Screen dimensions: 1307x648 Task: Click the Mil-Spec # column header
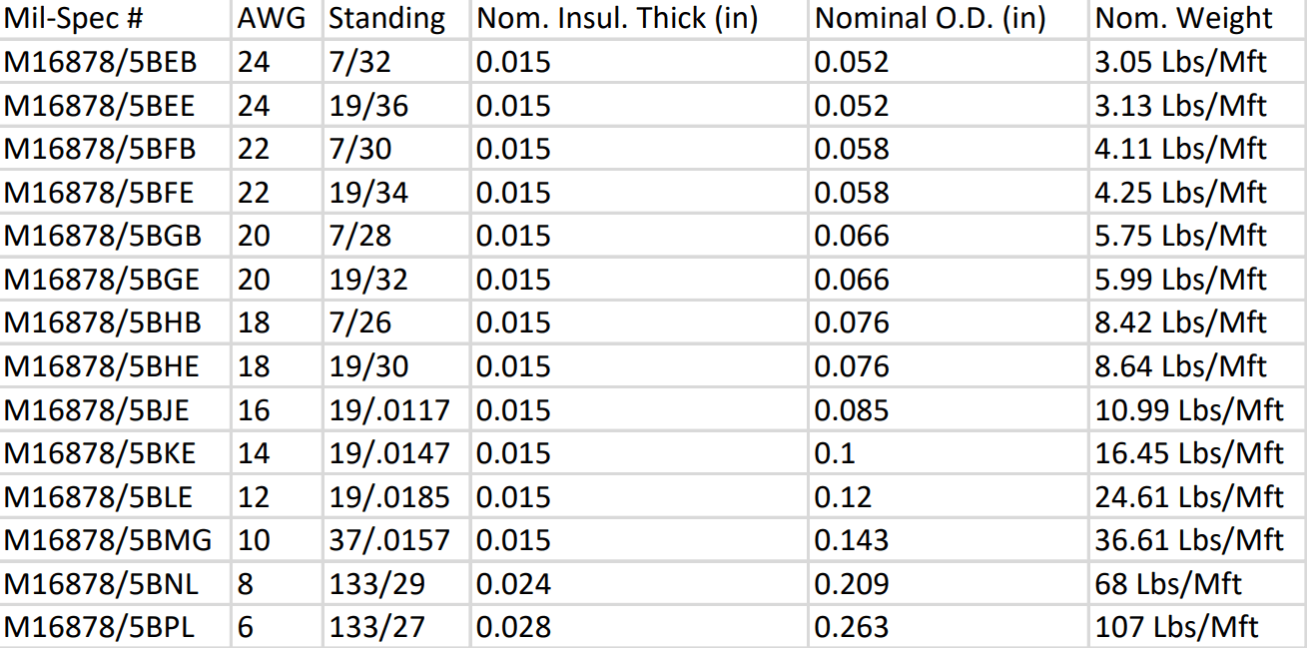click(116, 18)
